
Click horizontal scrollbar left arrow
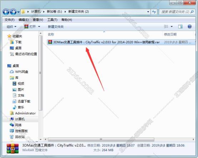[x=45, y=139]
